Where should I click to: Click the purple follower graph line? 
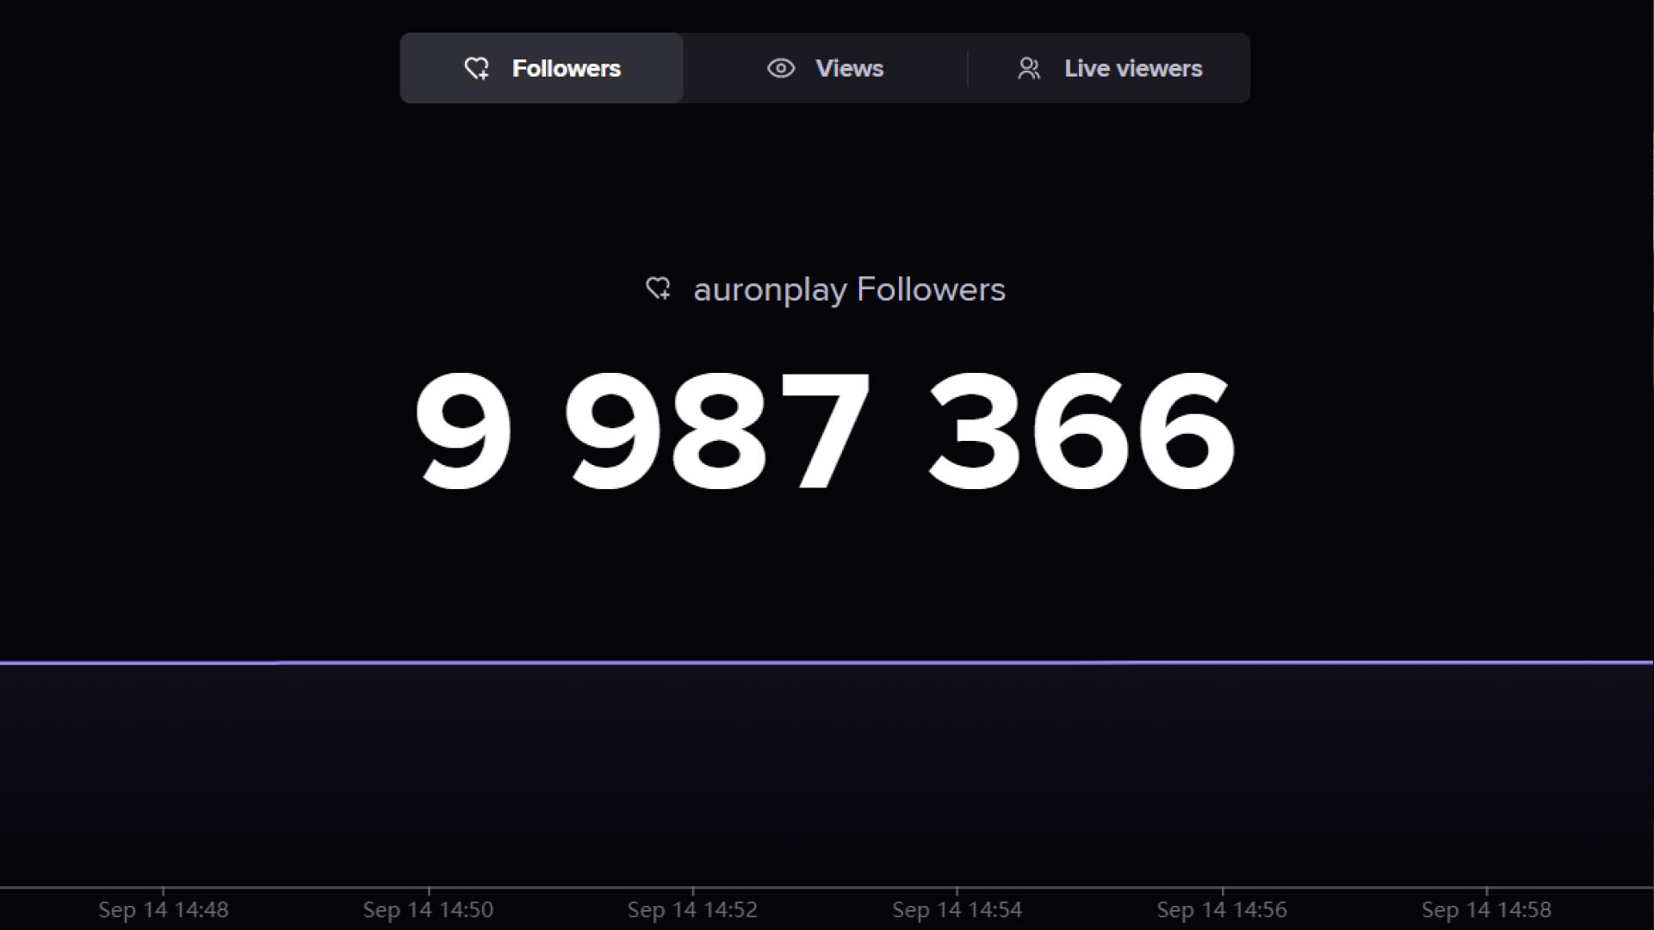[x=827, y=662]
